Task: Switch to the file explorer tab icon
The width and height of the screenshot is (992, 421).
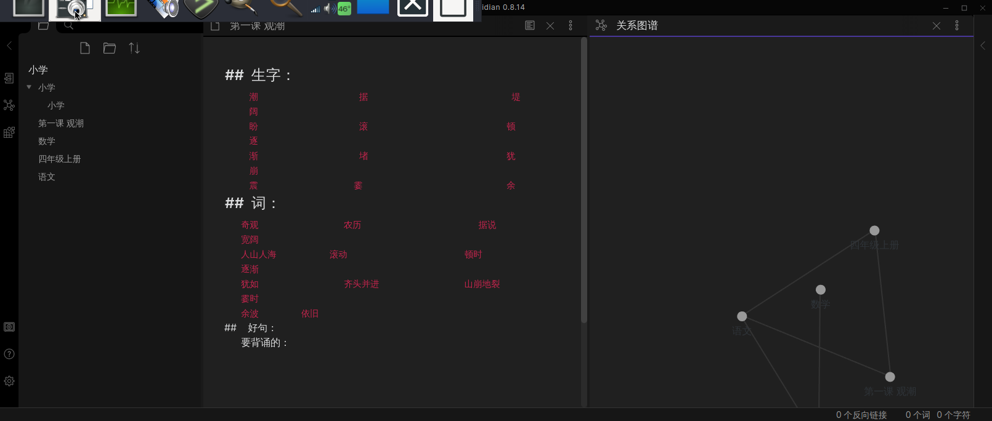Action: tap(43, 26)
